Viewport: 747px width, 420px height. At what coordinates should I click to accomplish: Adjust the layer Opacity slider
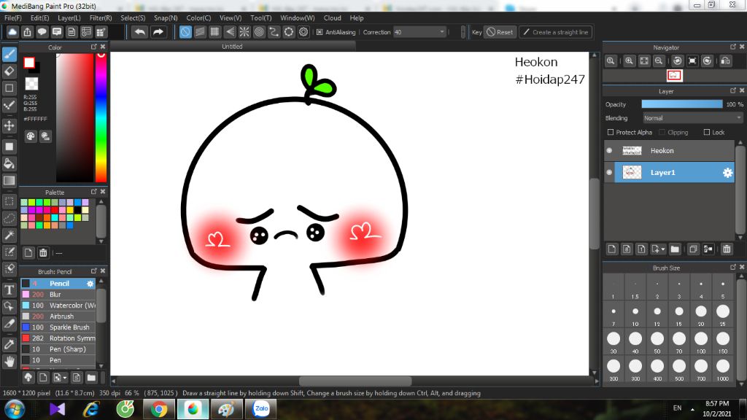click(682, 104)
